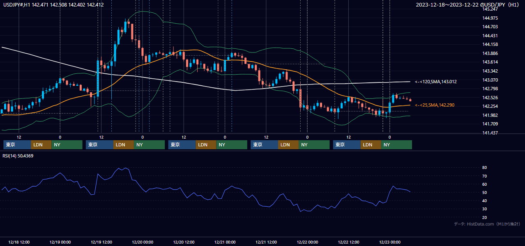Select the 12/21 12:00 date label
Screen dimensions: 525x246
[x=266, y=242]
